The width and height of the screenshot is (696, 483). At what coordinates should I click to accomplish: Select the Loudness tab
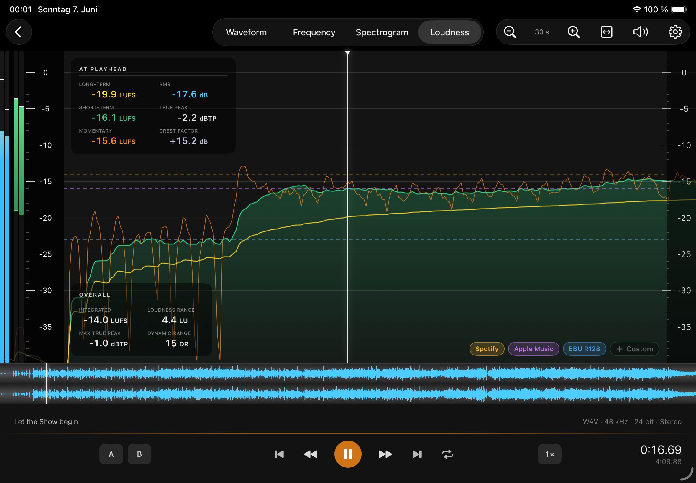(x=450, y=32)
